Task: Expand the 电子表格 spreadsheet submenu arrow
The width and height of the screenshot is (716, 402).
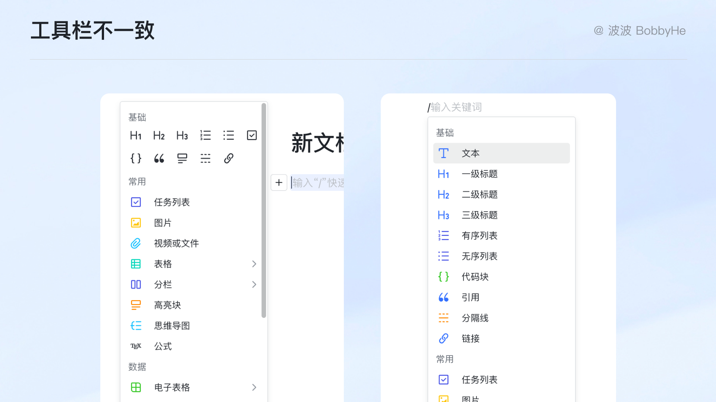Action: pos(254,387)
